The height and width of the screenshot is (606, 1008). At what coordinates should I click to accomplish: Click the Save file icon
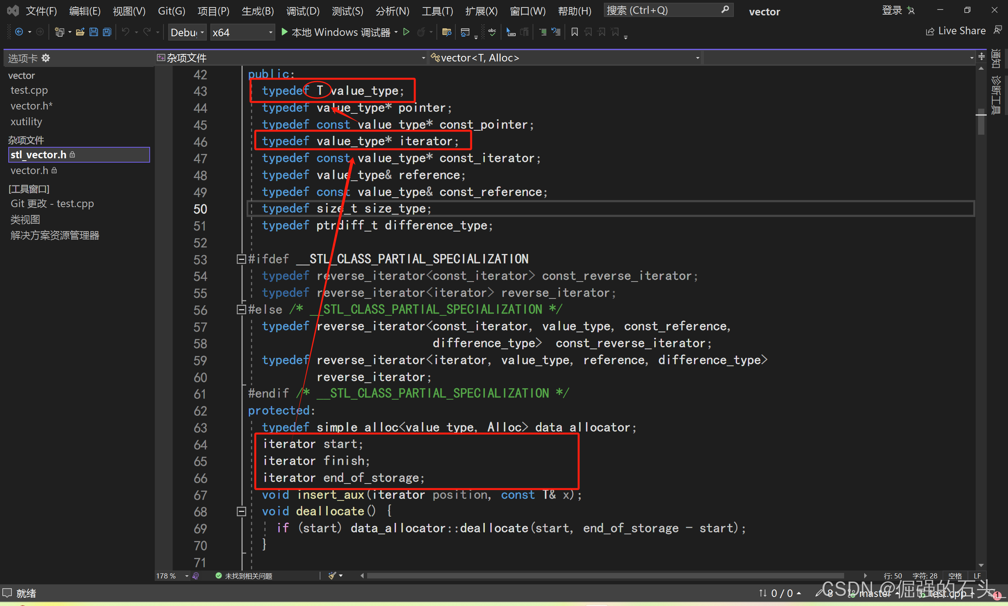(x=93, y=32)
